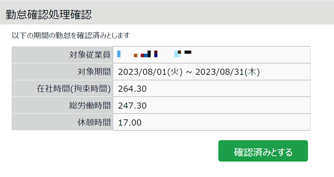Select the 対象期間 row label
The image size is (334, 177).
(x=94, y=72)
